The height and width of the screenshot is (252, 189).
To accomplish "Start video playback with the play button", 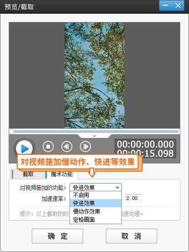I will [24, 148].
